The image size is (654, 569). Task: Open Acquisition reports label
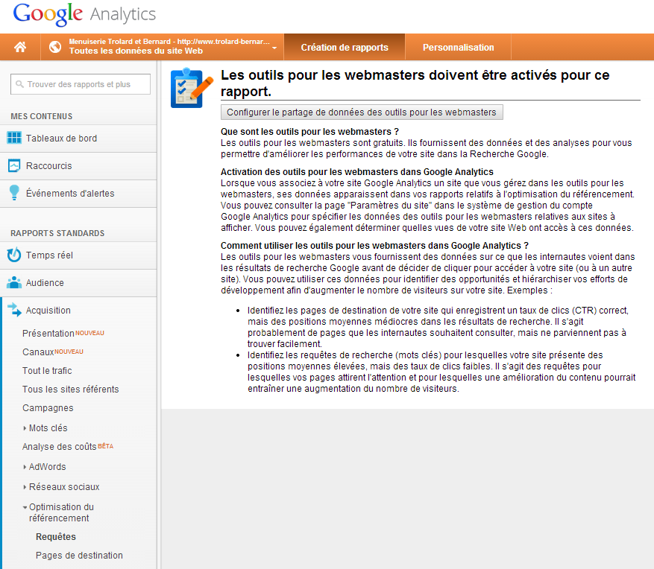point(48,311)
